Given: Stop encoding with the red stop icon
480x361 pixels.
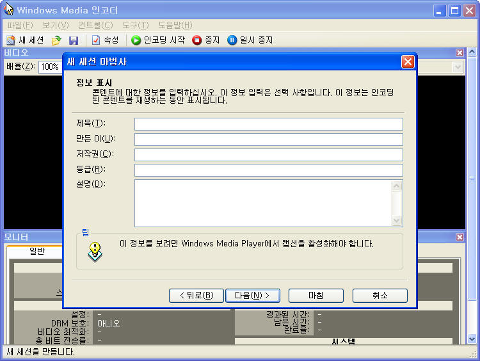Looking at the screenshot, I should point(197,40).
